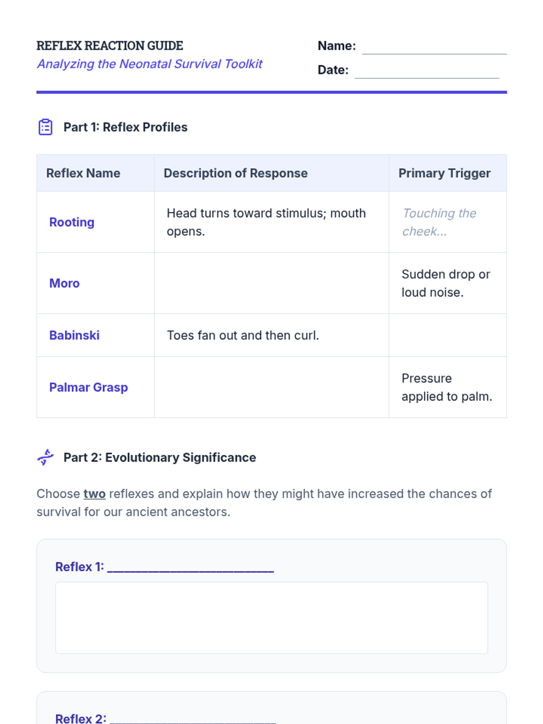Click the Primary Trigger column header
The image size is (543, 724).
tap(444, 173)
